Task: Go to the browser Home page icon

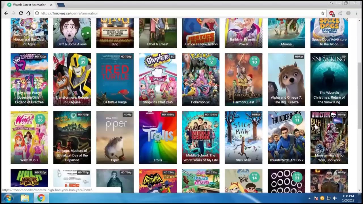Action: 28,13
